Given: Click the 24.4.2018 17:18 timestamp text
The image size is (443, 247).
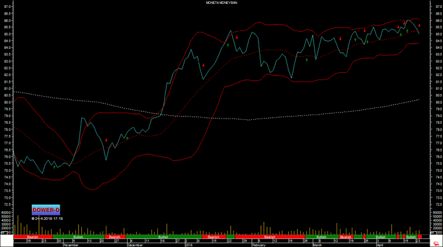Looking at the screenshot, I should [x=47, y=219].
